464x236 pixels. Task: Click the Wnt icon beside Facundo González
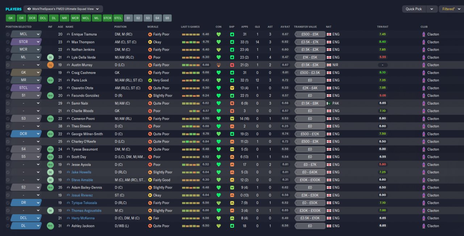(x=50, y=96)
